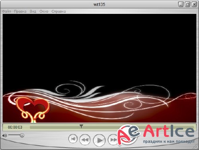The width and height of the screenshot is (199, 150).
Task: Minimize the wt135 player window
Action: click(181, 4)
